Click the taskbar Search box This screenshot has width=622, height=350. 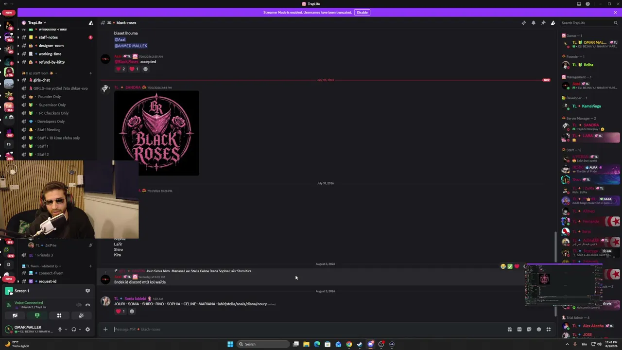pyautogui.click(x=263, y=344)
